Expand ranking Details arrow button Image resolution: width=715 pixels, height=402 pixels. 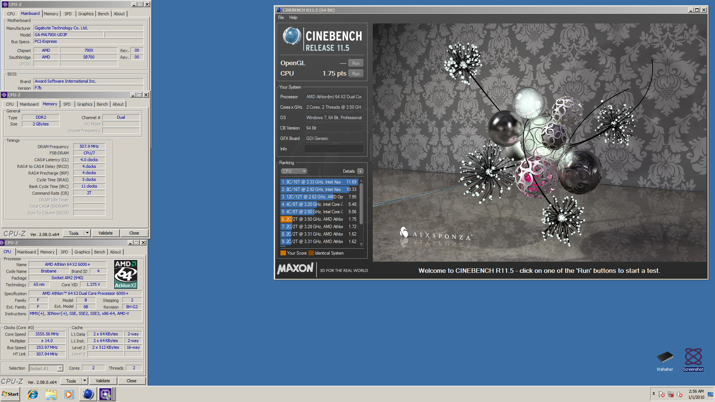coord(360,171)
